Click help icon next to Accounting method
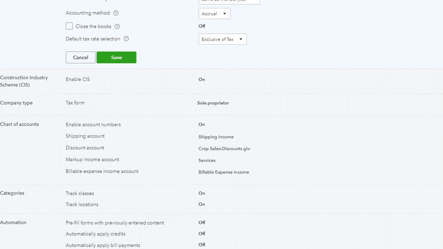This screenshot has width=443, height=249. pos(116,13)
